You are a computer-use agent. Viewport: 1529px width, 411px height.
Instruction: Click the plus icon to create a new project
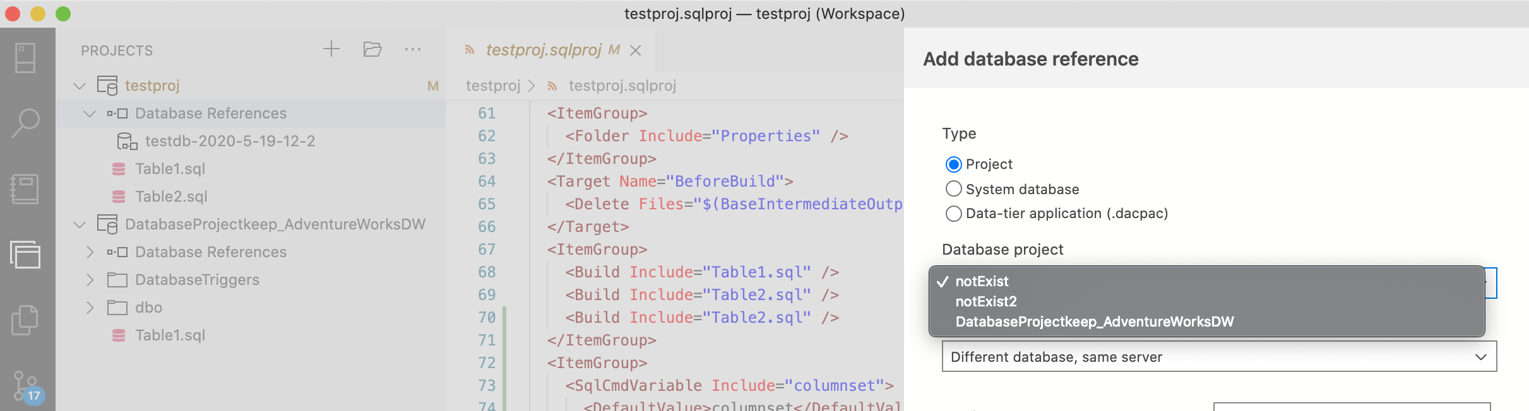[x=331, y=49]
